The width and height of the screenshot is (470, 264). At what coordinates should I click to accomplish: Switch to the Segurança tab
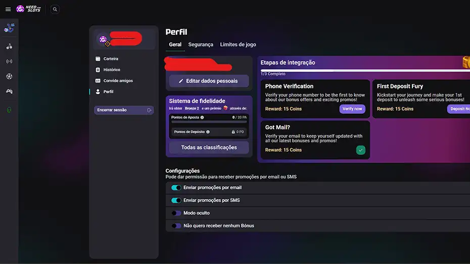(x=201, y=44)
